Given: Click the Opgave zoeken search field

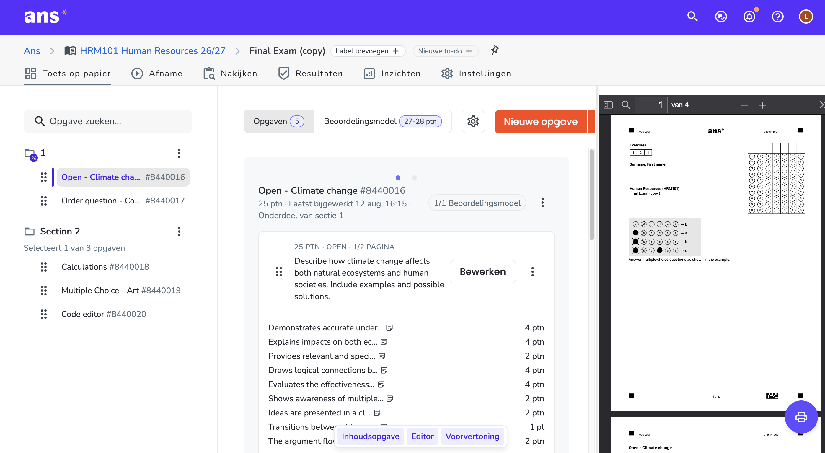Looking at the screenshot, I should [x=107, y=121].
